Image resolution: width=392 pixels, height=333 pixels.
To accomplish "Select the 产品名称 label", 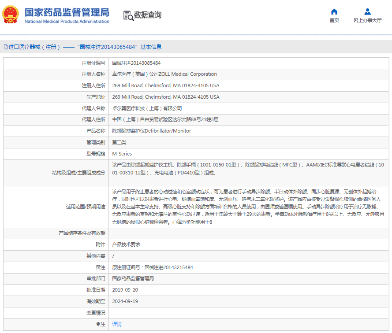I will click(96, 131).
